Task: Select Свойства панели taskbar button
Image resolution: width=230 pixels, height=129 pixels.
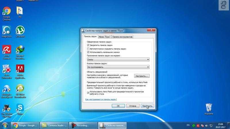Action: click(112, 126)
